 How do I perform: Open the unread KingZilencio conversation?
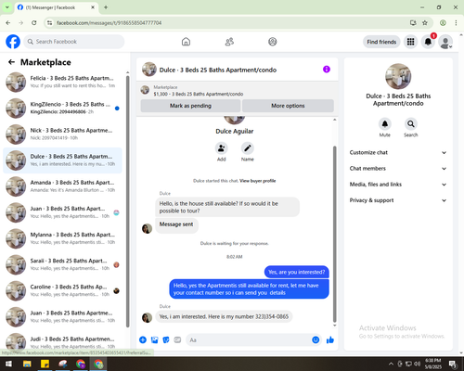[62, 109]
